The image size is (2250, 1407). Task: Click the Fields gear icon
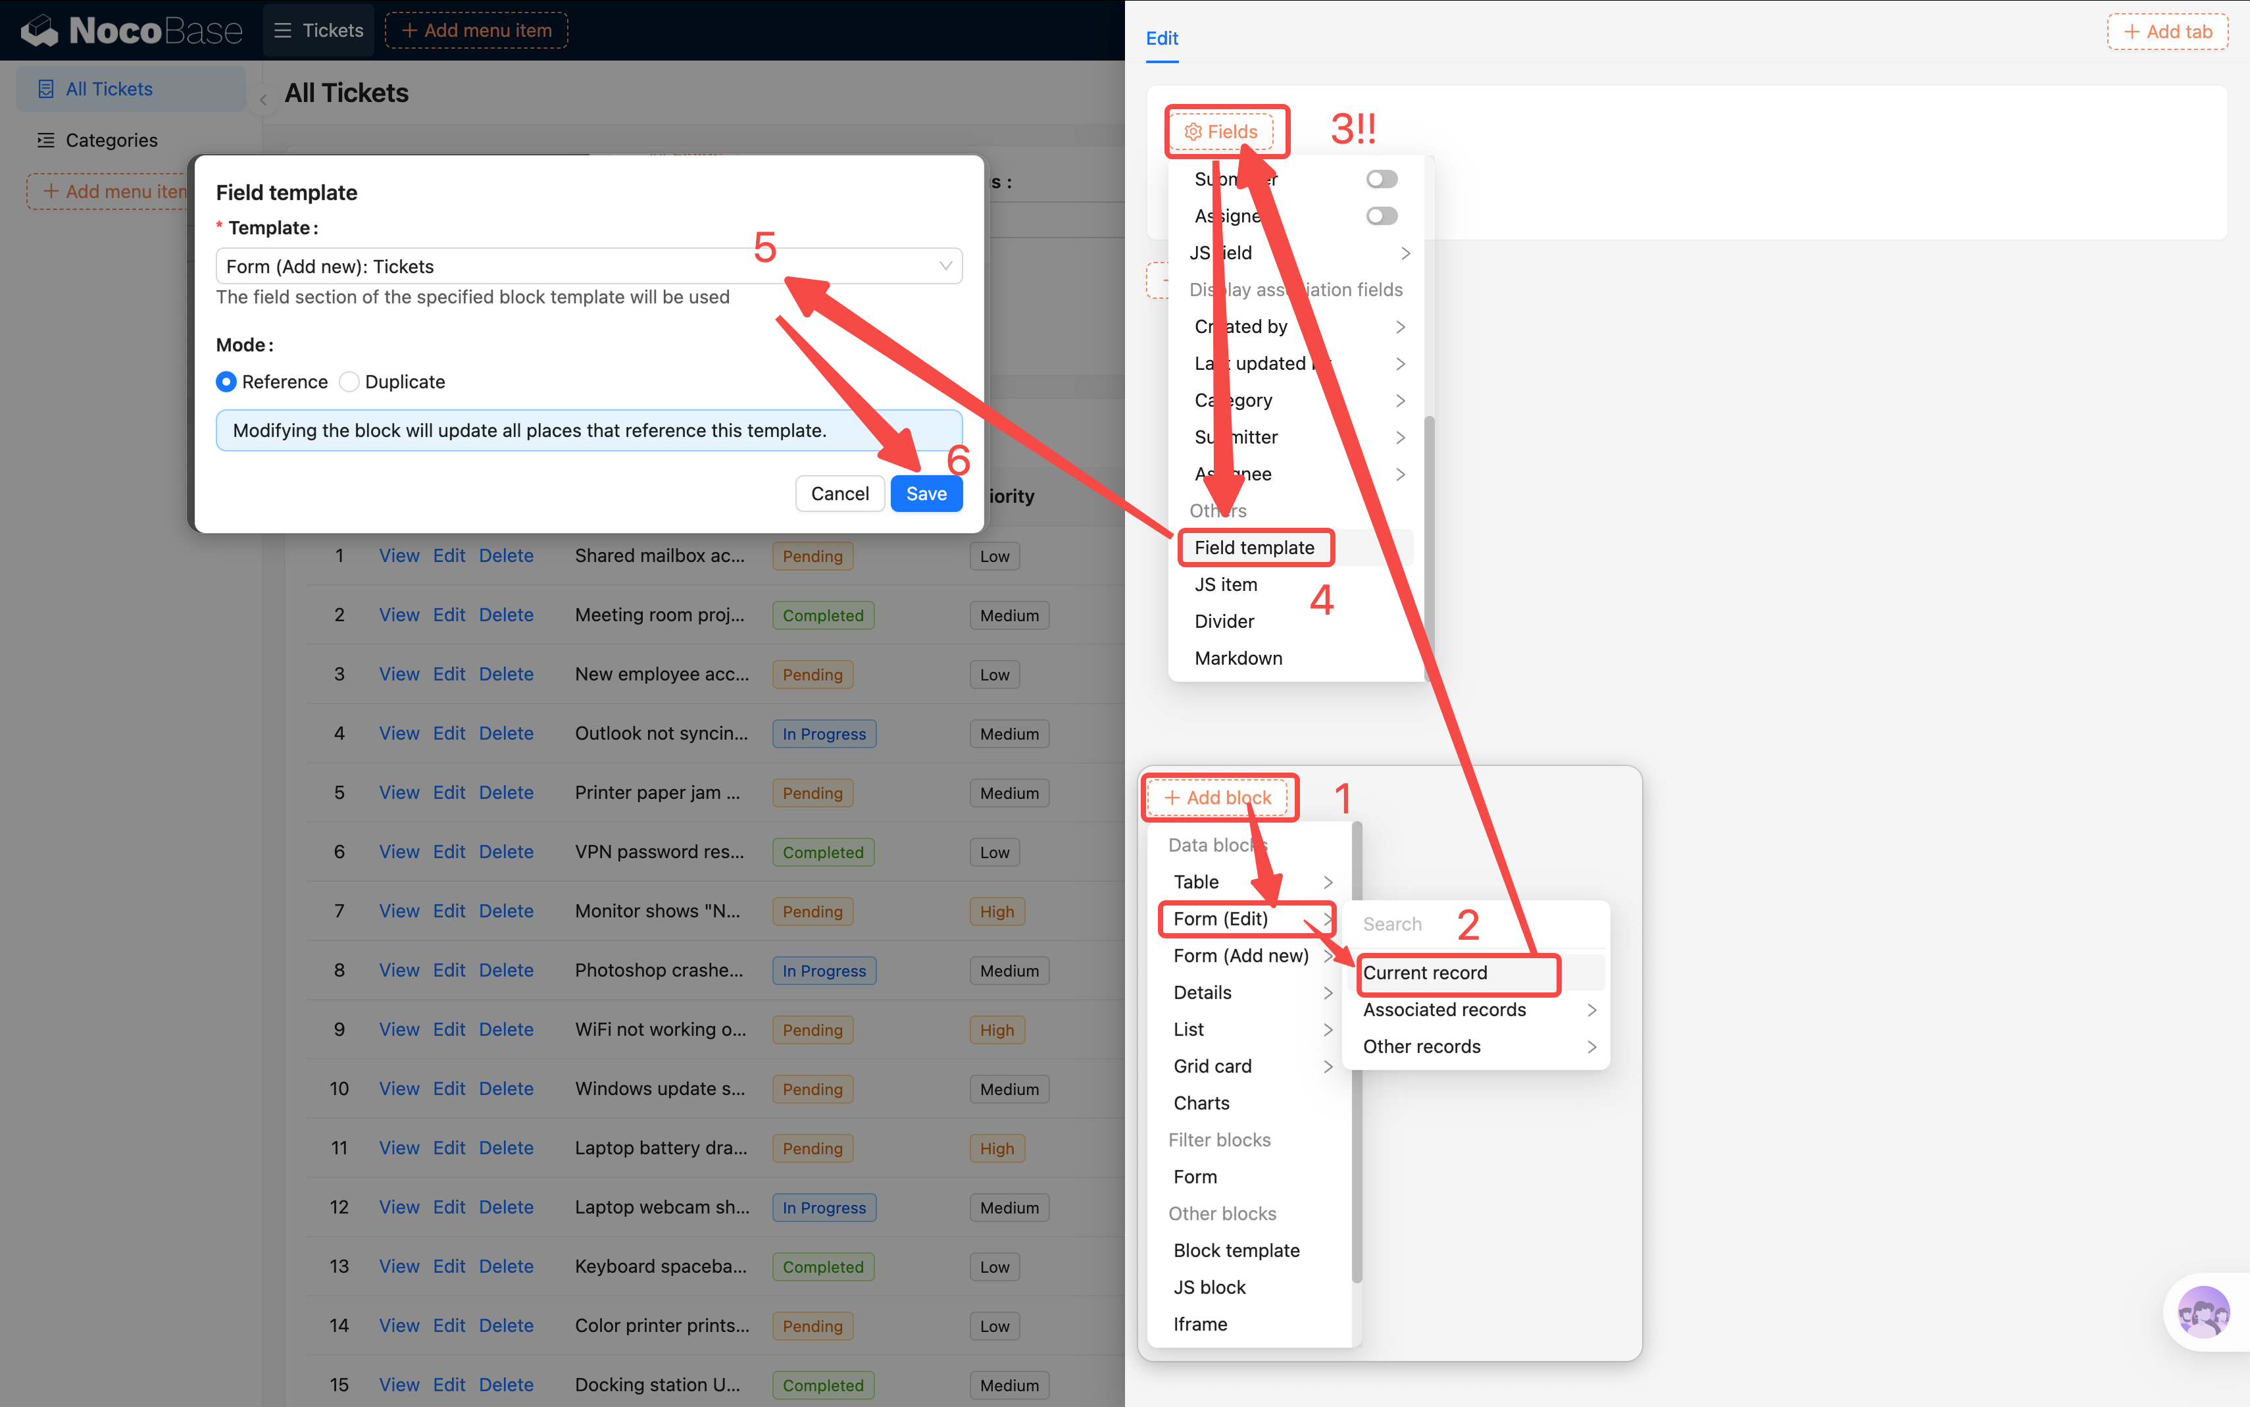(1193, 132)
